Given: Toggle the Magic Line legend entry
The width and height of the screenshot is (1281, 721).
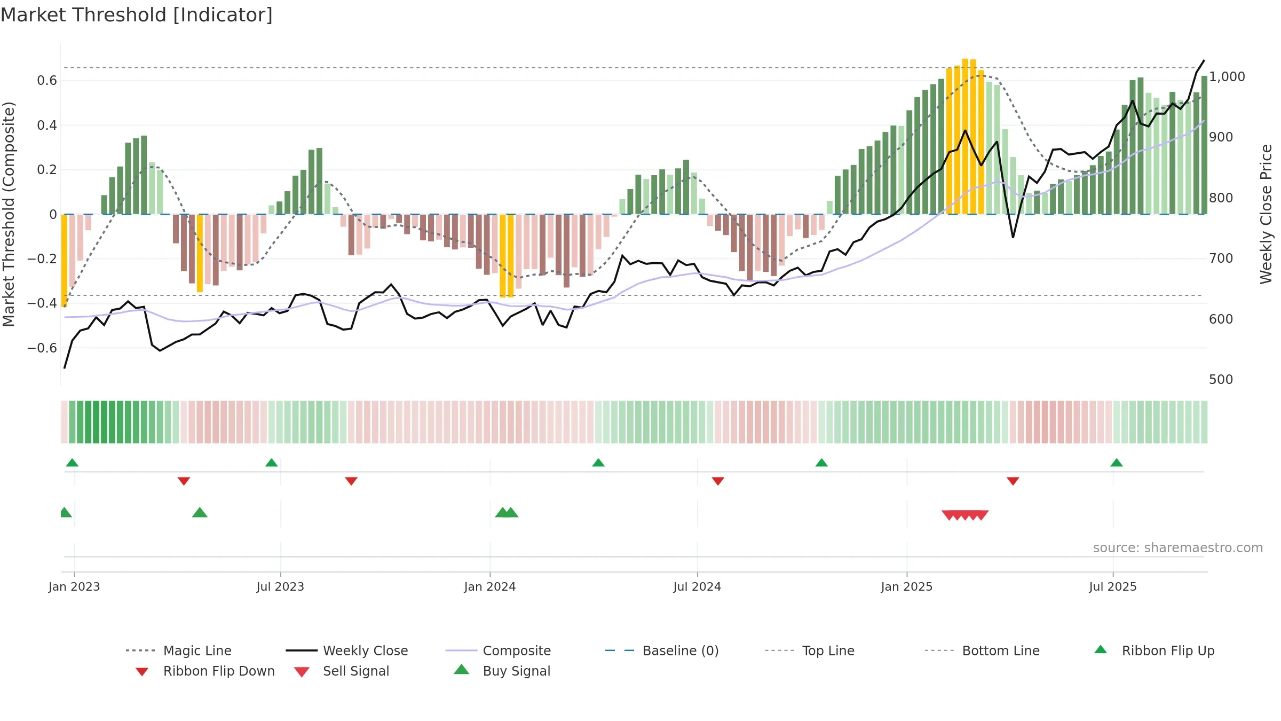Looking at the screenshot, I should 178,651.
